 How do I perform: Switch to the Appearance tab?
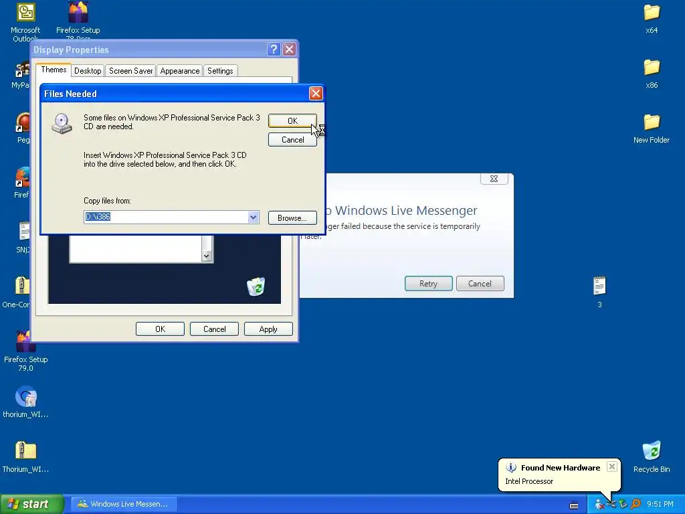tap(179, 71)
